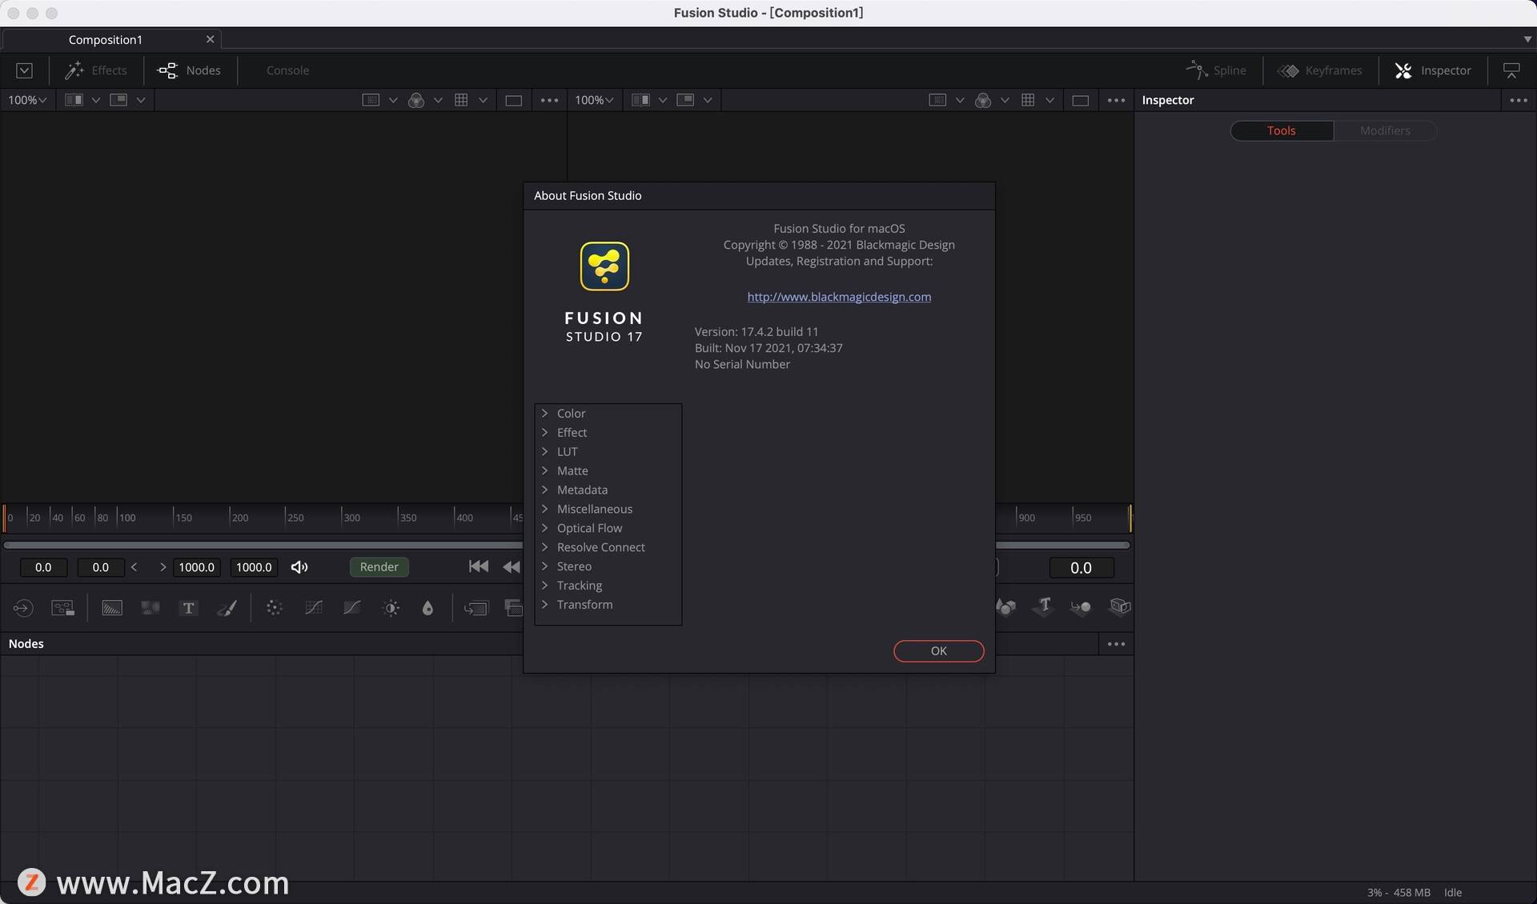Add a Text+ node from toolbar

pyautogui.click(x=189, y=608)
